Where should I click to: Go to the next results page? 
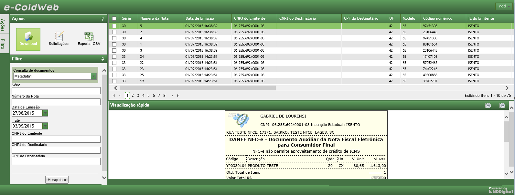point(172,96)
